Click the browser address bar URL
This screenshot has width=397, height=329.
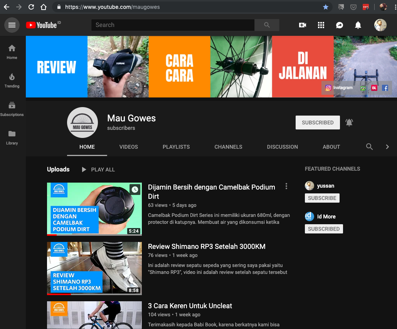point(113,7)
